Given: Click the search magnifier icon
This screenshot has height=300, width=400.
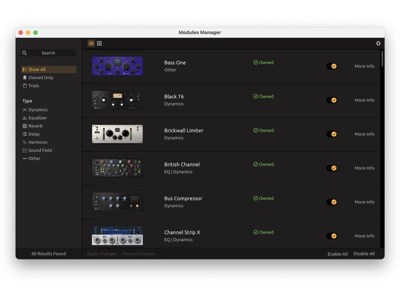Looking at the screenshot, I should coord(25,53).
